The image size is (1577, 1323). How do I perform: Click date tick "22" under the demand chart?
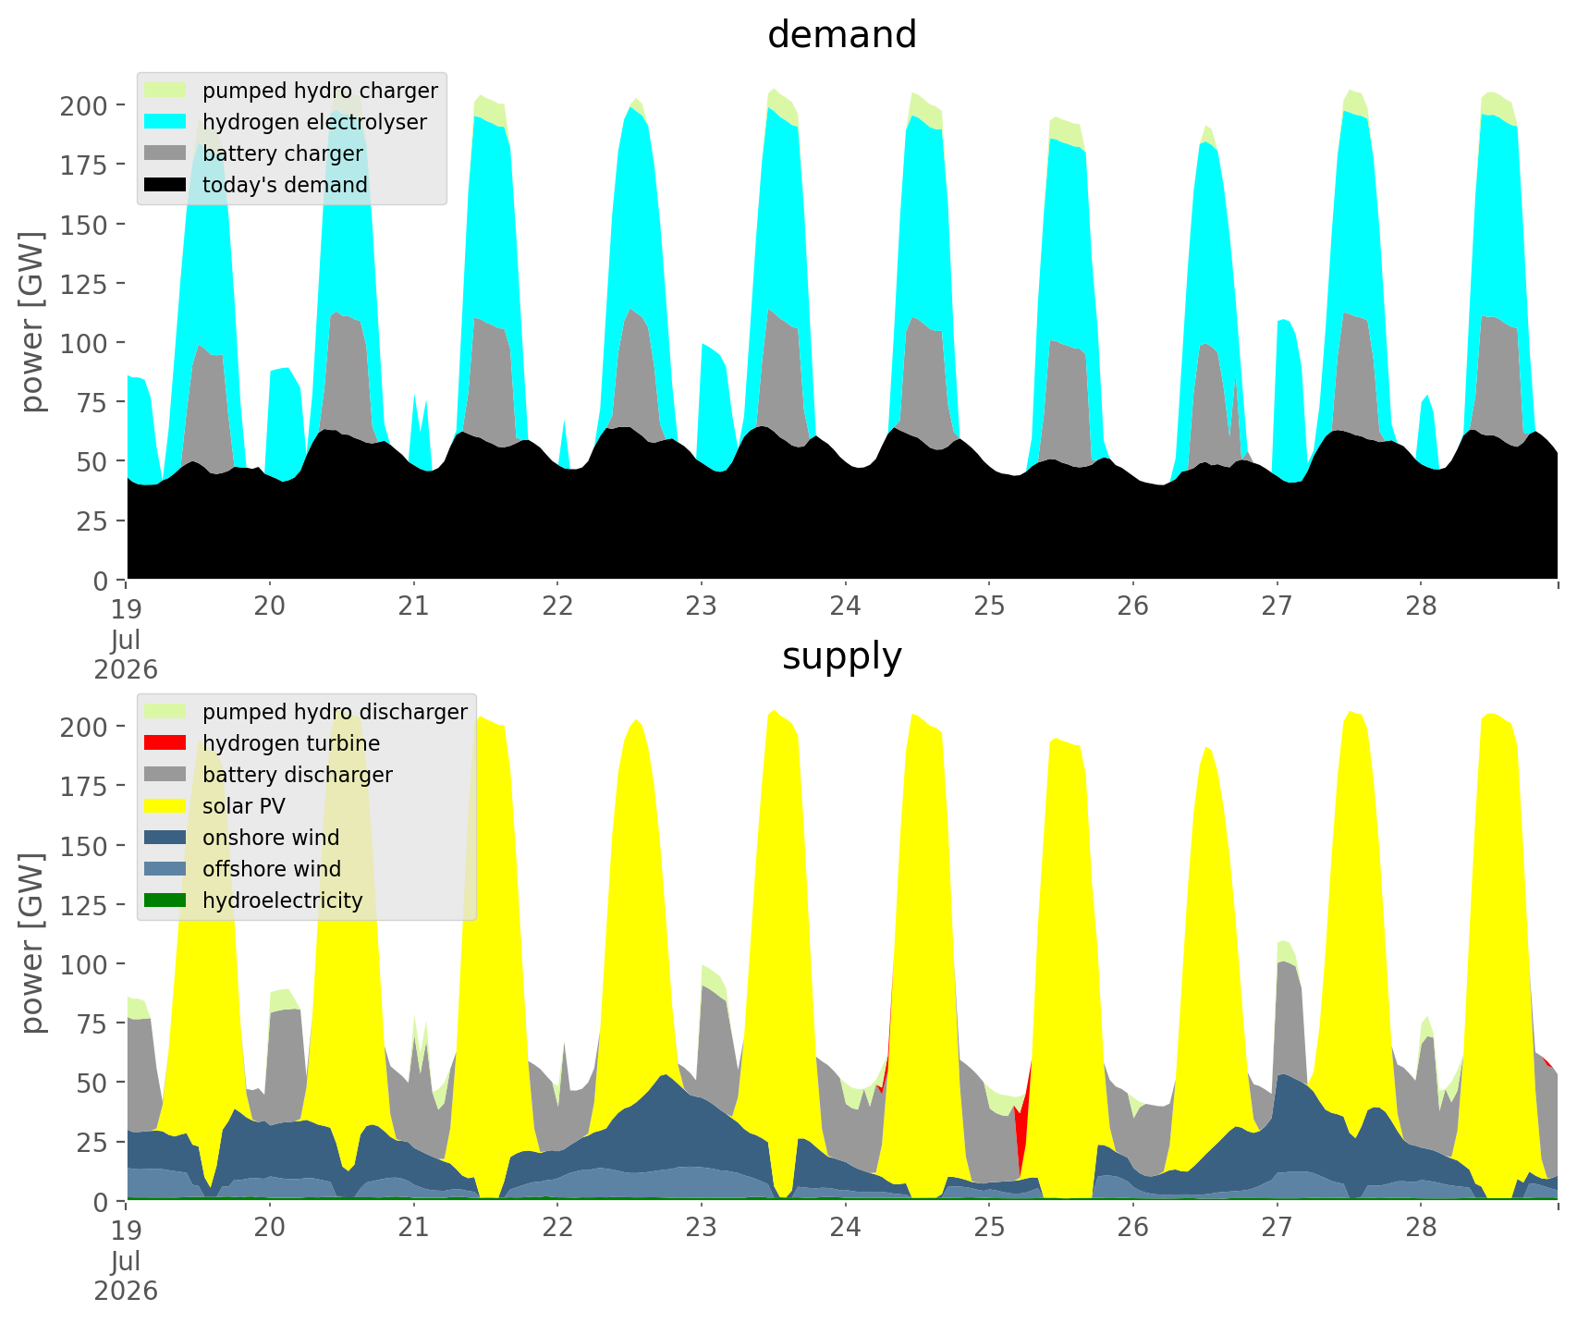pyautogui.click(x=557, y=606)
